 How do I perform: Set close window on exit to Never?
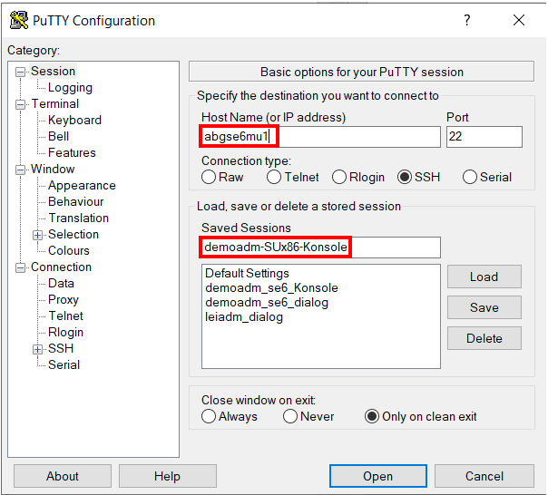point(290,416)
